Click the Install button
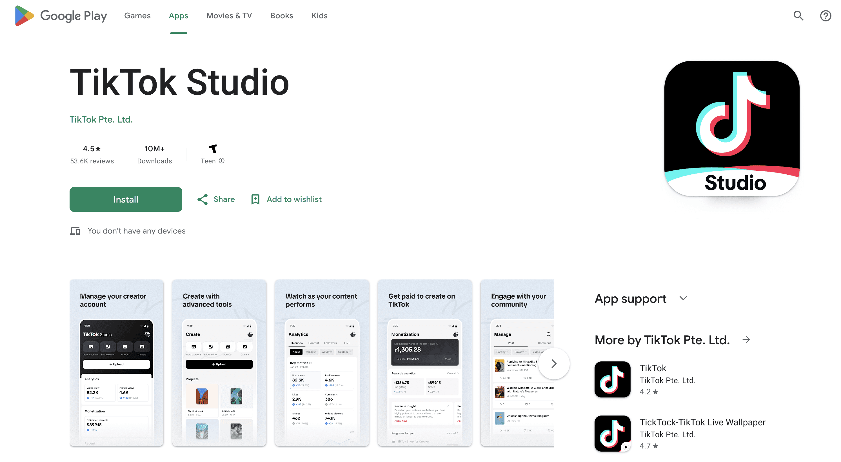841x462 pixels. click(x=126, y=199)
